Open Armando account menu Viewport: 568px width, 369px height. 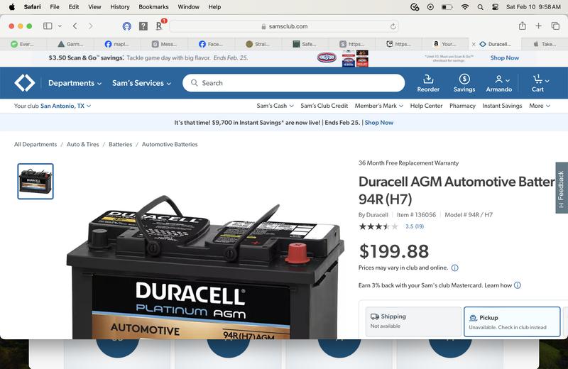tap(499, 83)
